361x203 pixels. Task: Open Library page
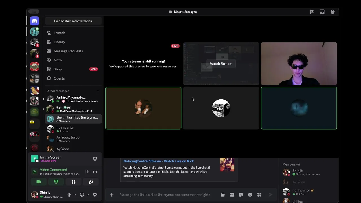73,42
